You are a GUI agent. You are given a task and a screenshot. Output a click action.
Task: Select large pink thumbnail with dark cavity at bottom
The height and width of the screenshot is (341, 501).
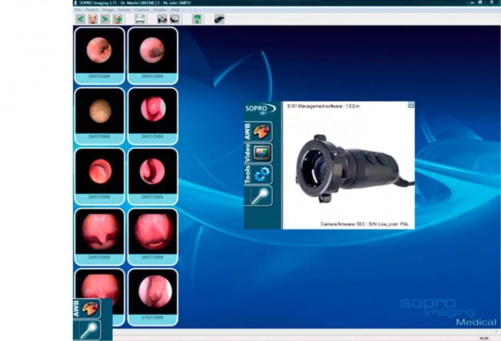point(99,236)
